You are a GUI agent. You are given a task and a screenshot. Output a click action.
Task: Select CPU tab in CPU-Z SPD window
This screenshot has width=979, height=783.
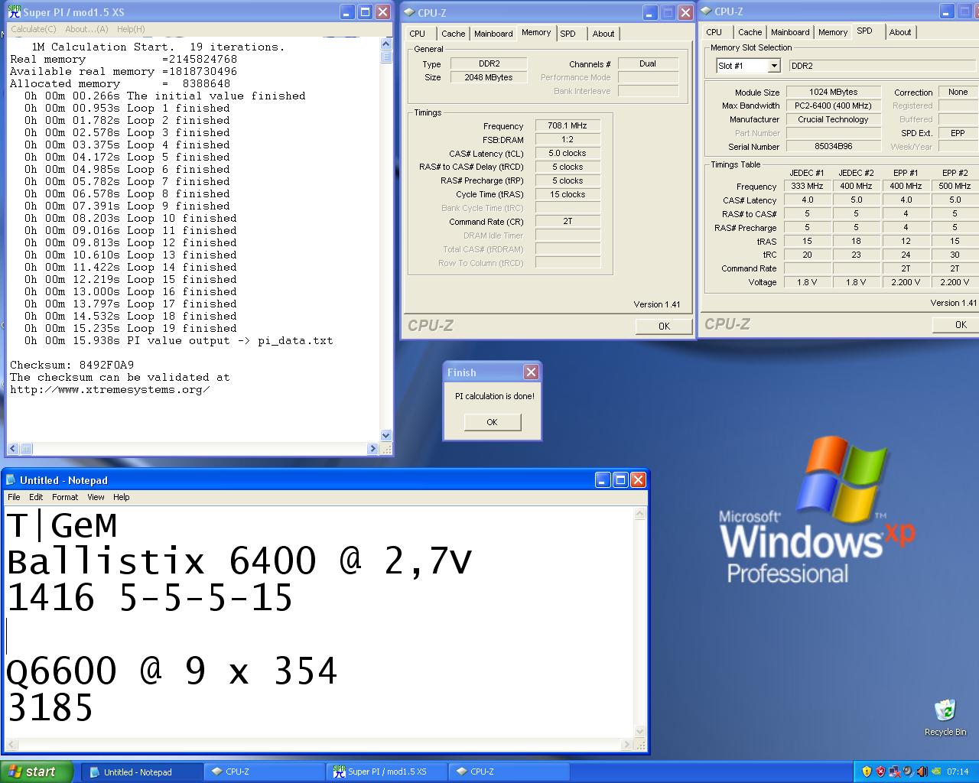click(714, 32)
